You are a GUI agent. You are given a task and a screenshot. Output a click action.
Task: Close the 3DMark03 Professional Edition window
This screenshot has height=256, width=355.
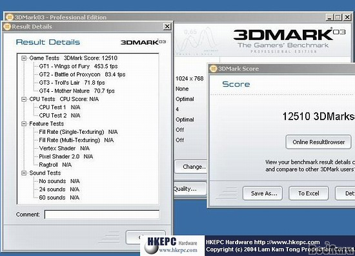point(347,17)
